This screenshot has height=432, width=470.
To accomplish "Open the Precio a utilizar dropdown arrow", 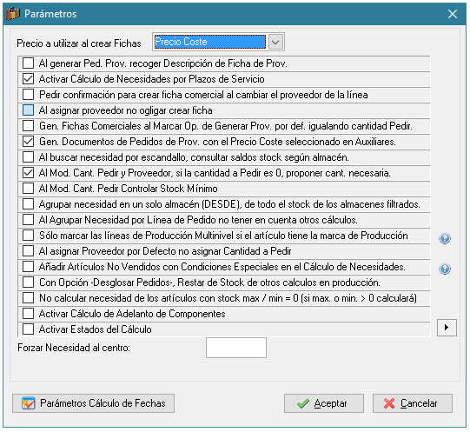I will (x=275, y=42).
